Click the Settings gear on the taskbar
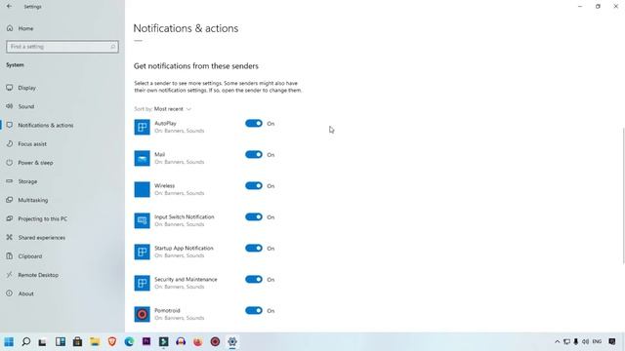 pos(232,341)
